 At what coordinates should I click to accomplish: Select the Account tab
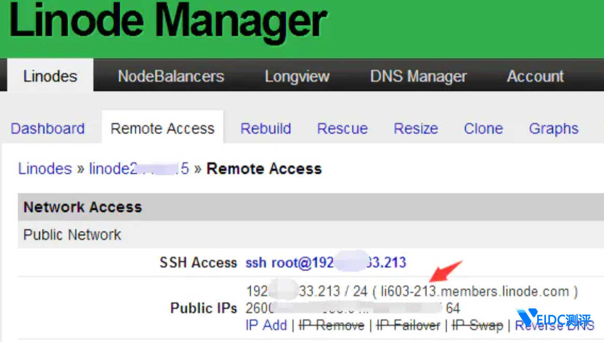(x=535, y=76)
